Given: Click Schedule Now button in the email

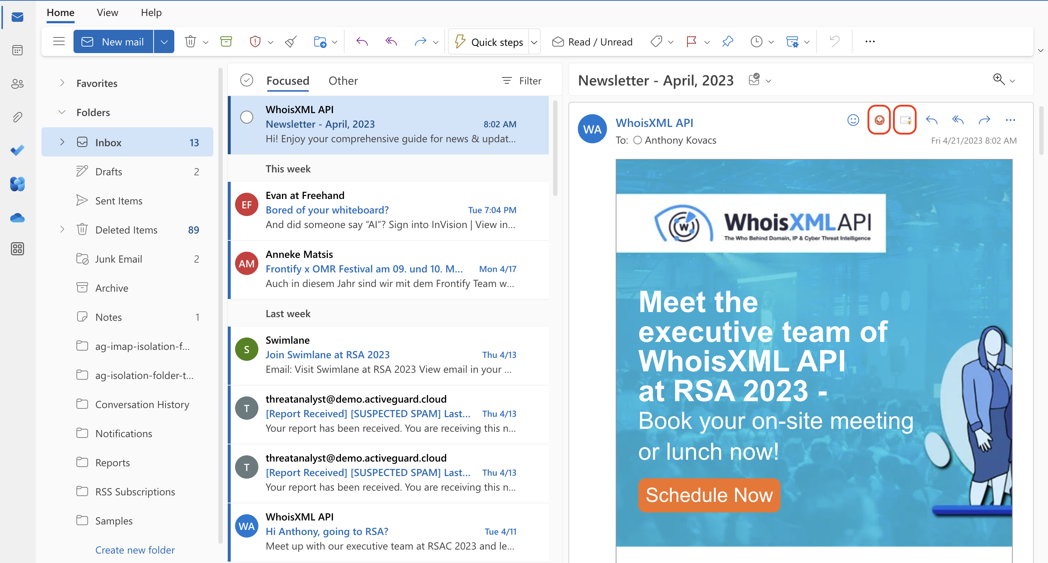Looking at the screenshot, I should coord(709,495).
